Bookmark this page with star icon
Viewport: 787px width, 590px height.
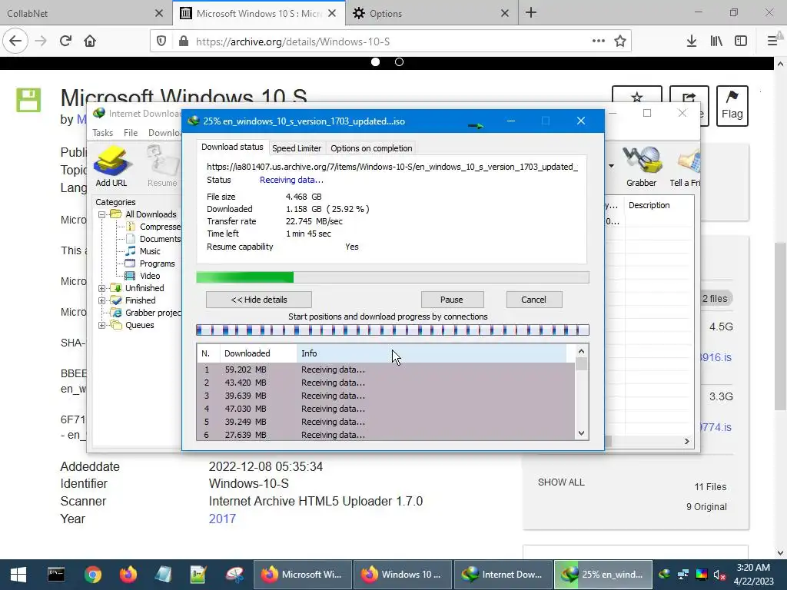point(620,41)
